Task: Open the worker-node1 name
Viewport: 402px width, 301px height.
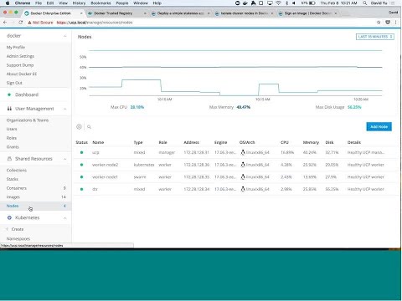Action: [105, 177]
